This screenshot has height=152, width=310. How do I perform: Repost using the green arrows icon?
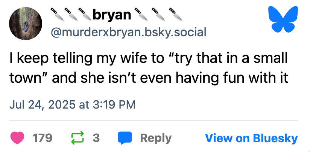pos(77,138)
